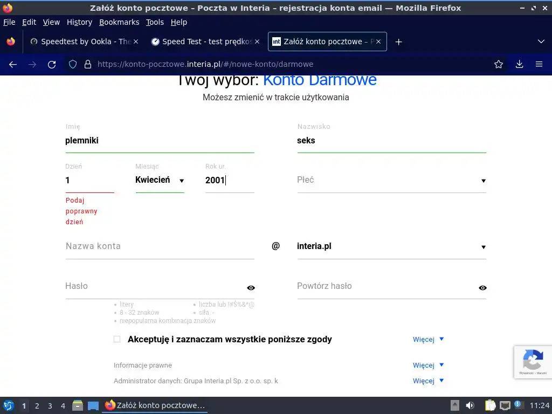Image resolution: width=552 pixels, height=414 pixels.
Task: Open the Tools menu
Action: point(155,22)
